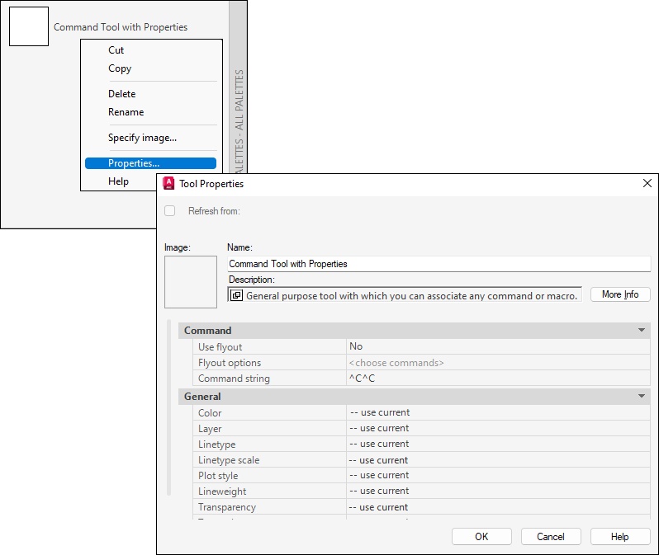The width and height of the screenshot is (659, 555).
Task: Open the Lineweight property value
Action: [x=498, y=491]
